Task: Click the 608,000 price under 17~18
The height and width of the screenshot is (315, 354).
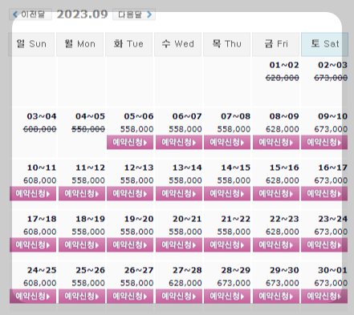Action: 39,232
